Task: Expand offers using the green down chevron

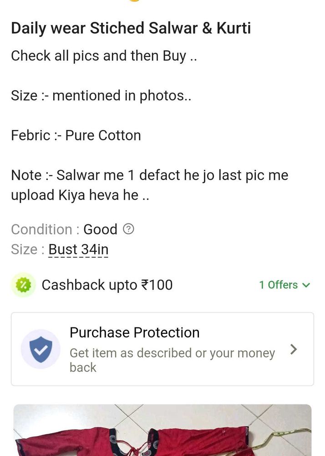Action: click(x=306, y=285)
